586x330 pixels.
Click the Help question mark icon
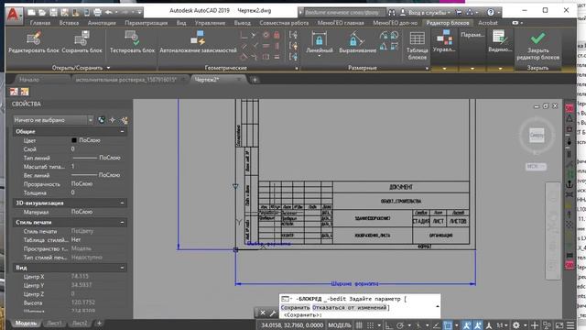point(491,12)
